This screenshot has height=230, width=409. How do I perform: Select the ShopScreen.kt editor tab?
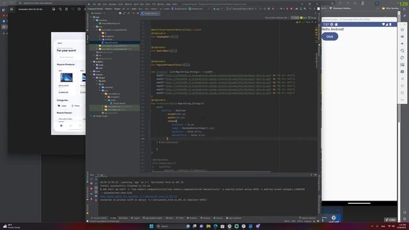150,13
